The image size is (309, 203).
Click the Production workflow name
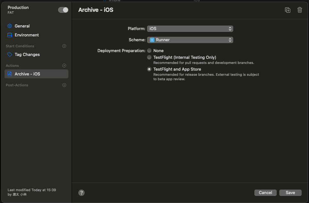click(18, 7)
